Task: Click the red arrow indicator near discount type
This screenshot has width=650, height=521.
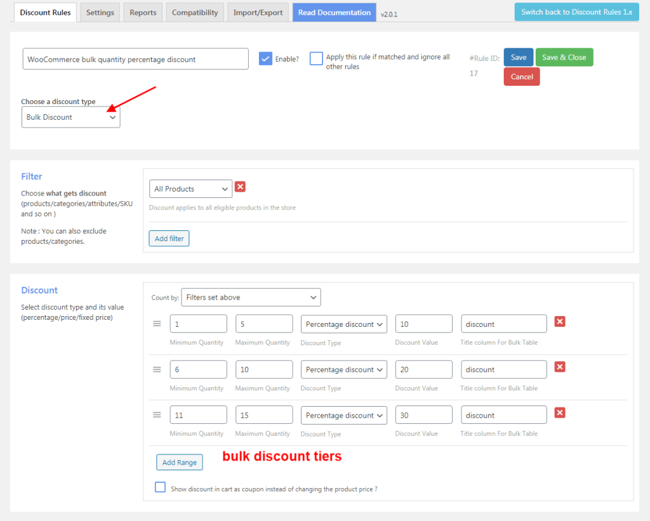Action: tap(133, 92)
